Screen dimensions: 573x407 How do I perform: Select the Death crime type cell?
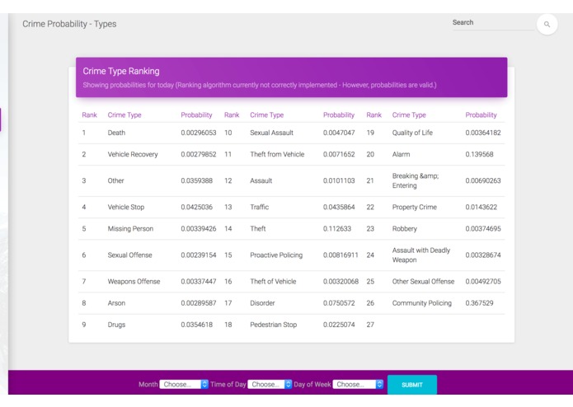coord(116,133)
